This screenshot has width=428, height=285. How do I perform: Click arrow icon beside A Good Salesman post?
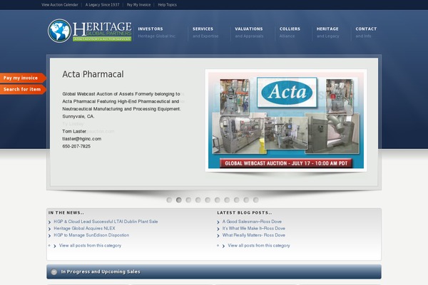coord(218,222)
